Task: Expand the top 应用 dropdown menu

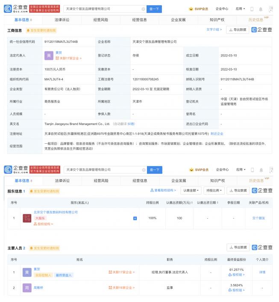Action: [x=240, y=9]
